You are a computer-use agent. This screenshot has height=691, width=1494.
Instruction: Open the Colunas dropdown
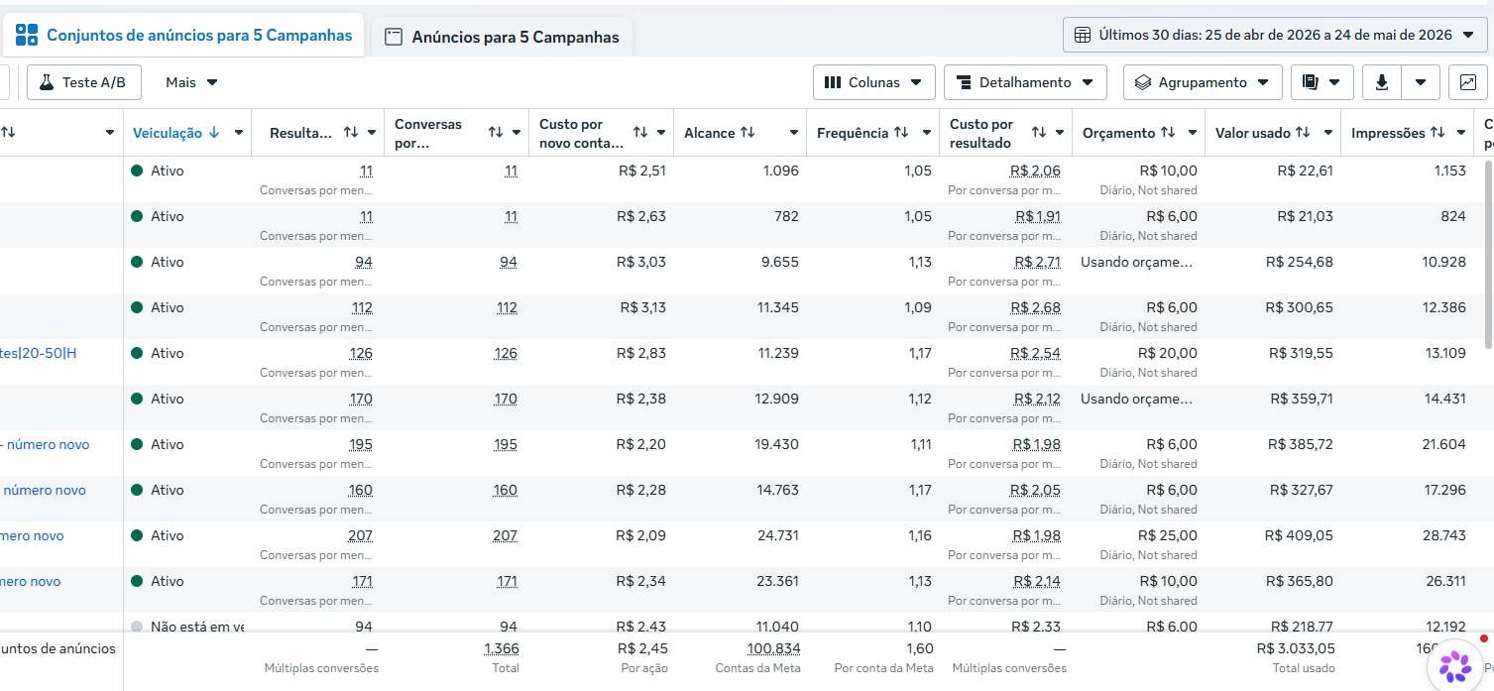[x=873, y=82]
